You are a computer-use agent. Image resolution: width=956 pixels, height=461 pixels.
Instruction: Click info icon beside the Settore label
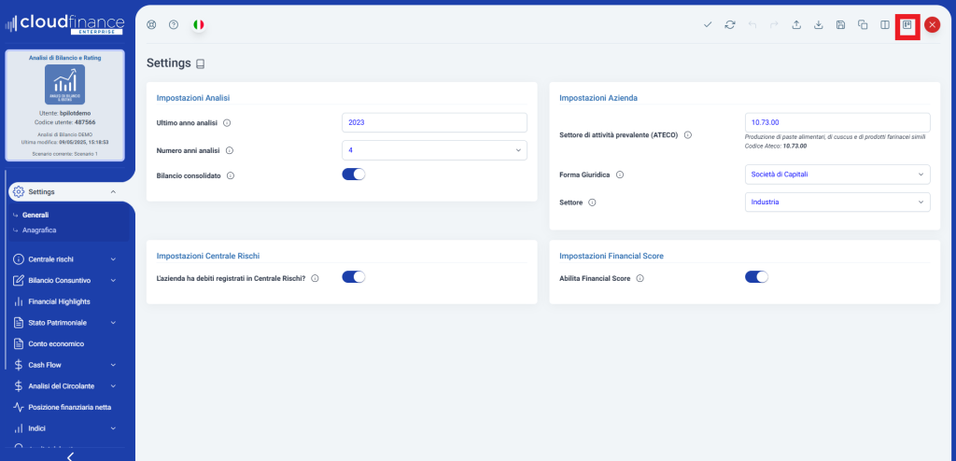[592, 203]
